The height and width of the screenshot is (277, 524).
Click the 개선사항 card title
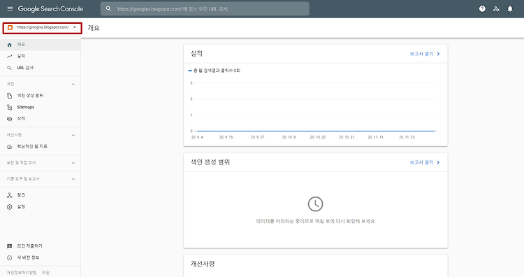tap(203, 264)
